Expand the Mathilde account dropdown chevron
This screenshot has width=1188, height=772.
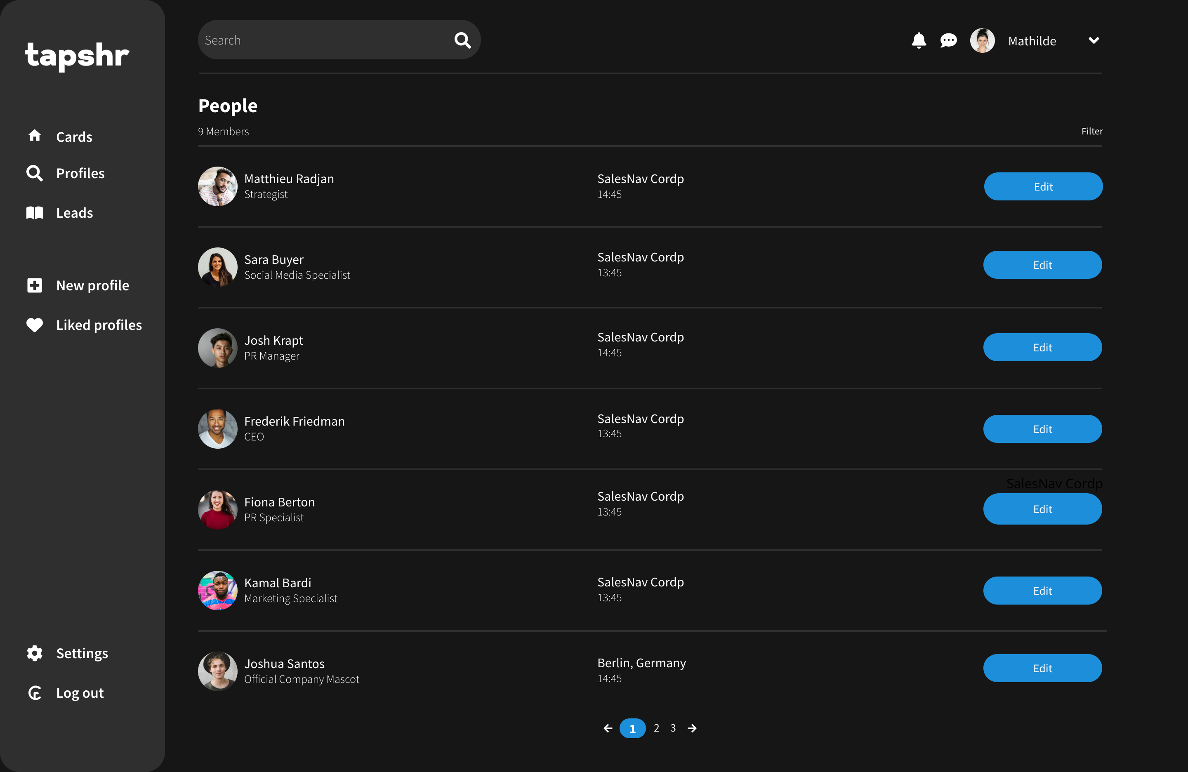click(1093, 40)
